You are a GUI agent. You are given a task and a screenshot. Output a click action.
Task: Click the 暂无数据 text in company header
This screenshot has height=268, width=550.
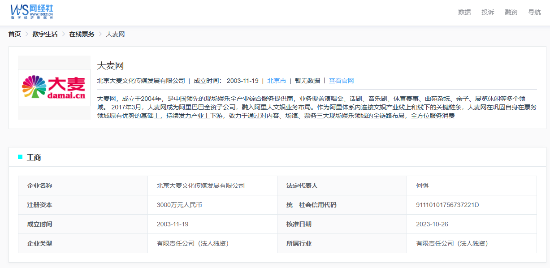coord(307,81)
